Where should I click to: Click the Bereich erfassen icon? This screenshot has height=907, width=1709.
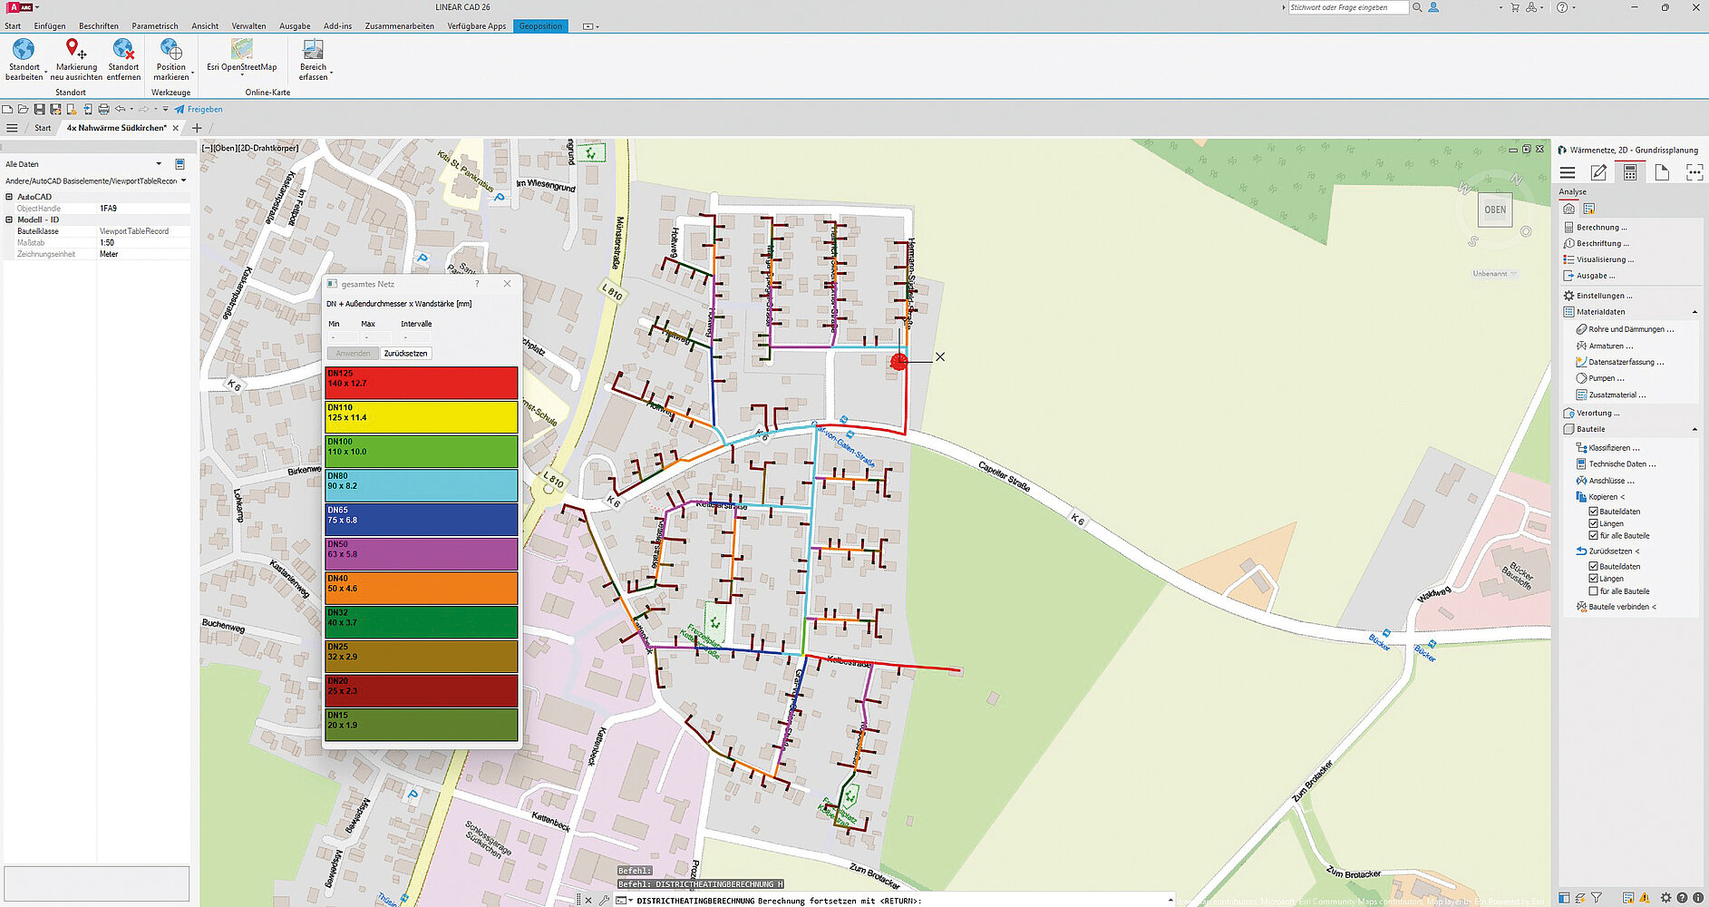(313, 50)
